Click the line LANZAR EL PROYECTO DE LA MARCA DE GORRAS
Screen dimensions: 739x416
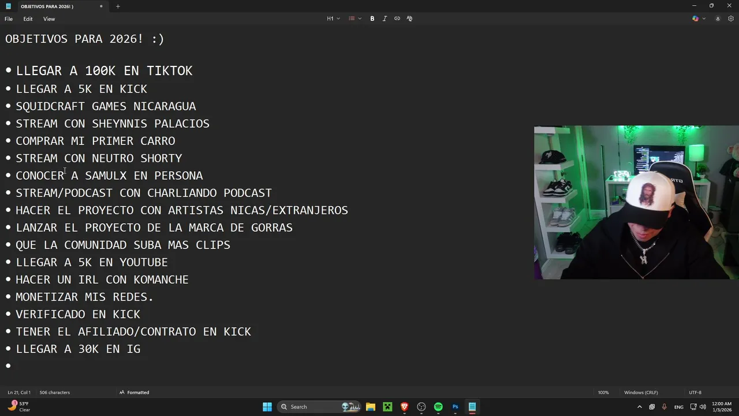point(154,227)
